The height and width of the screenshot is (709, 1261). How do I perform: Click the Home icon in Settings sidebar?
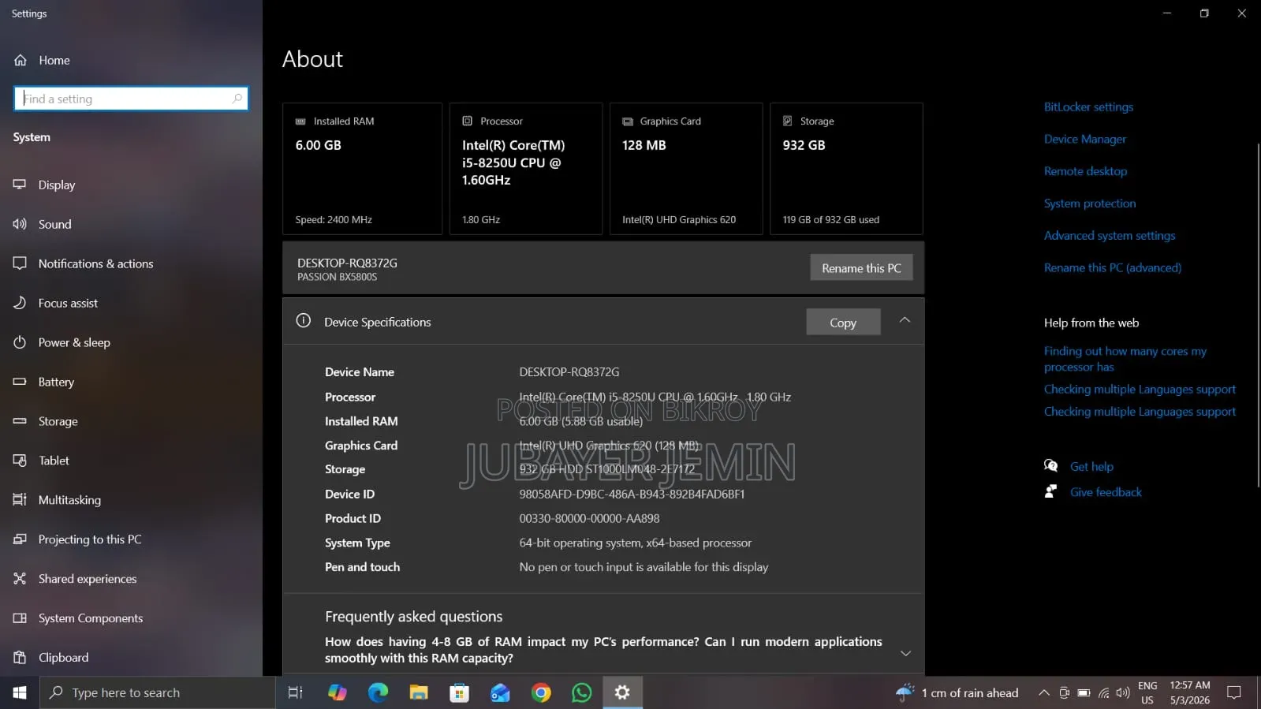(x=21, y=60)
